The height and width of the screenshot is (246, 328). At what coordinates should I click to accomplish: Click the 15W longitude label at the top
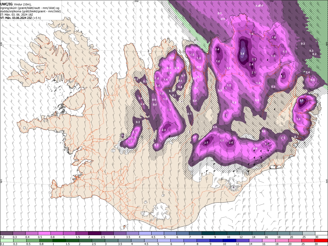(x=271, y=1)
